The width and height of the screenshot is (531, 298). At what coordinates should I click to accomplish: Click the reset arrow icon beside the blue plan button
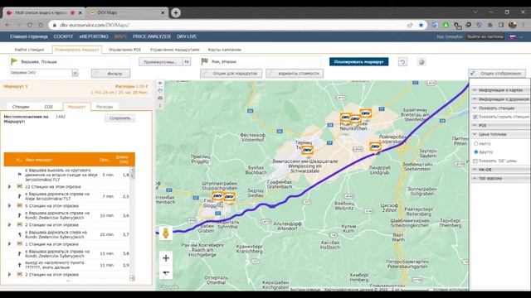402,62
